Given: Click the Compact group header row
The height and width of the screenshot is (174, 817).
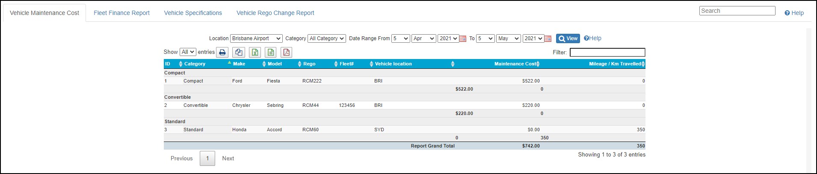Looking at the screenshot, I should click(x=404, y=73).
